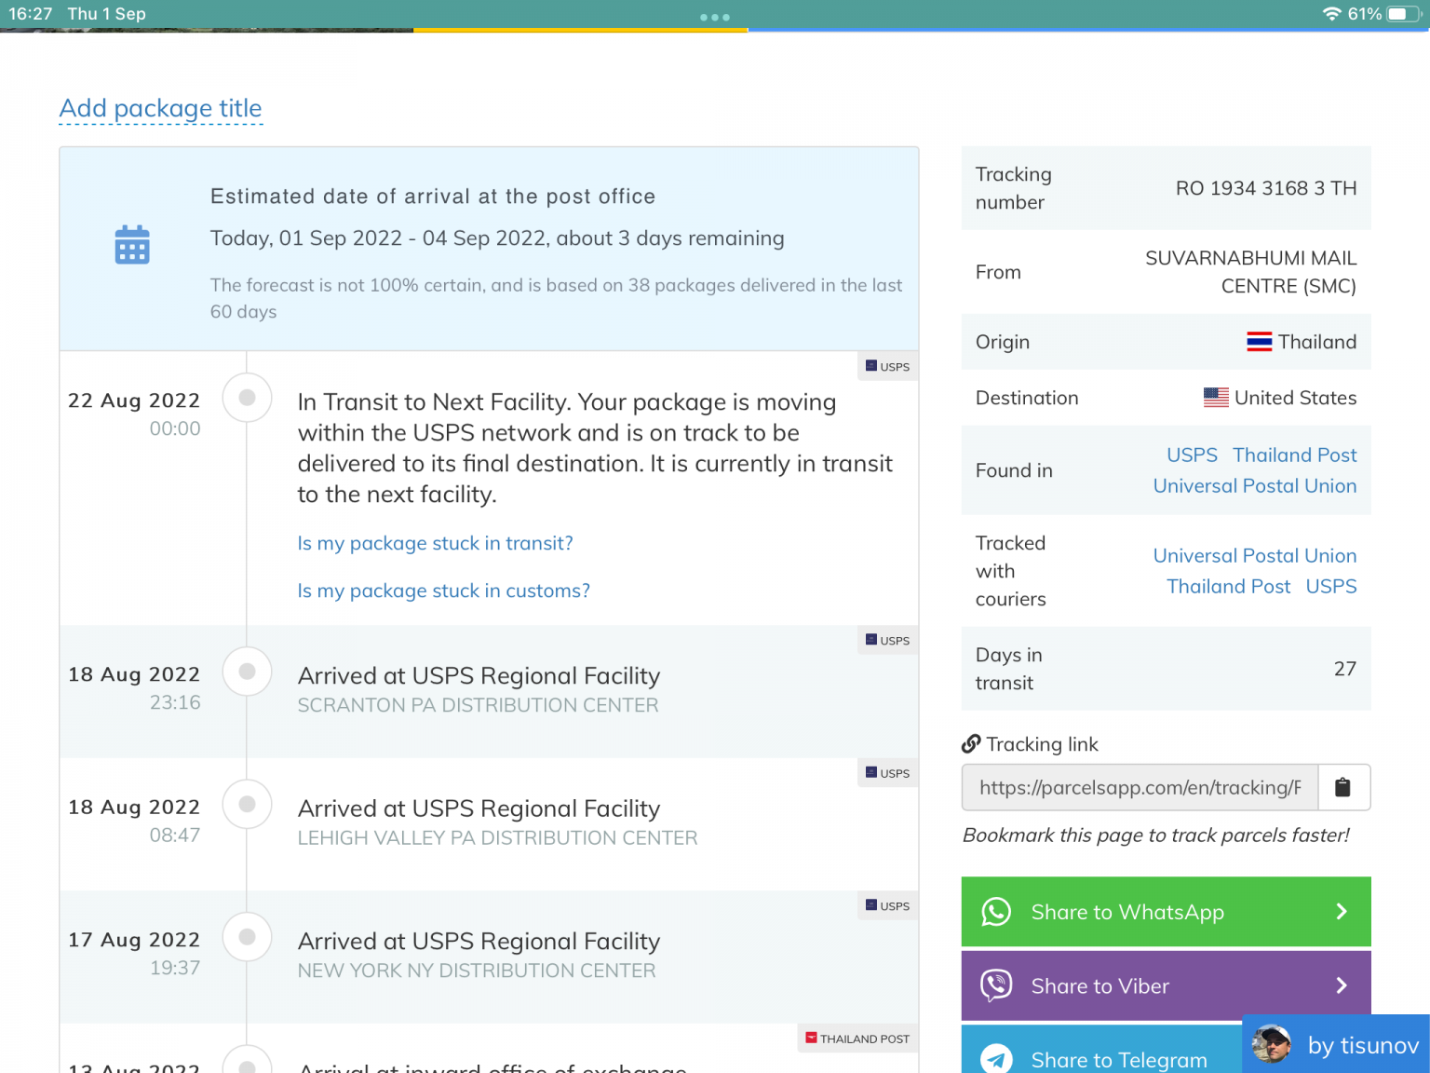1430x1073 pixels.
Task: Select timeline marker for 17 Aug 19:37
Action: pyautogui.click(x=247, y=937)
